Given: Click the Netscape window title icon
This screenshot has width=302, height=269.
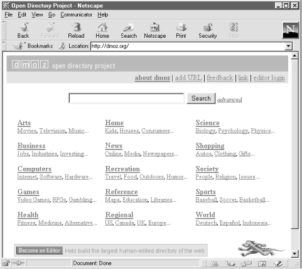Looking at the screenshot, I should coord(6,6).
